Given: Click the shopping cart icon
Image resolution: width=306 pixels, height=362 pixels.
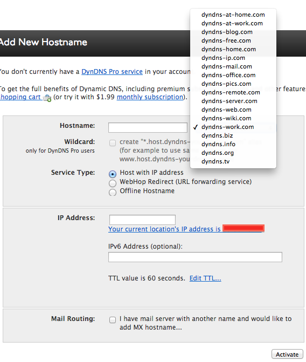Looking at the screenshot, I should (x=47, y=98).
